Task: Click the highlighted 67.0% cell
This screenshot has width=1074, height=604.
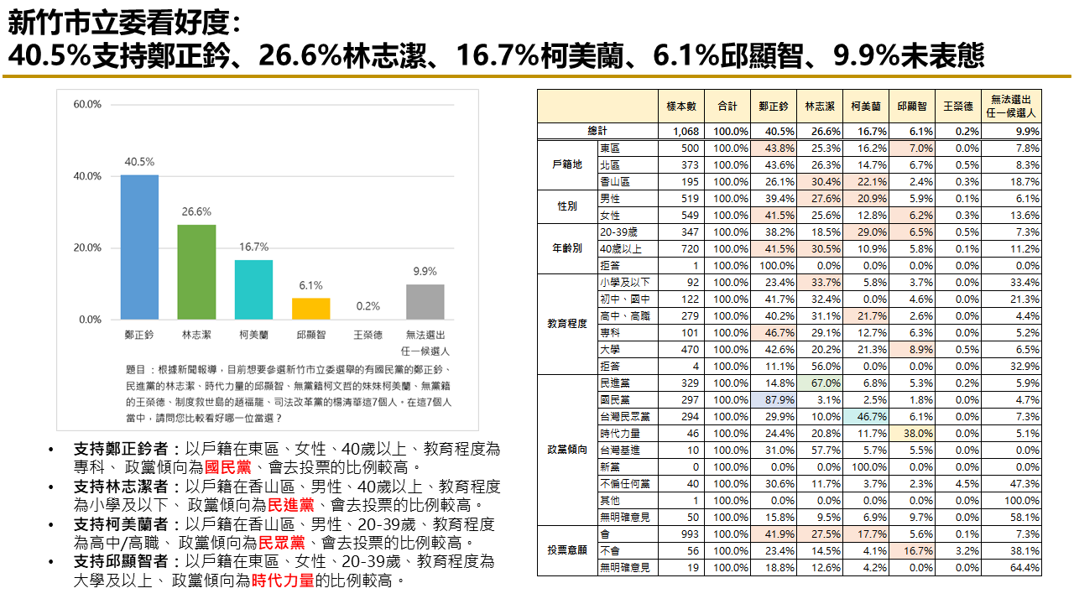Action: (820, 383)
